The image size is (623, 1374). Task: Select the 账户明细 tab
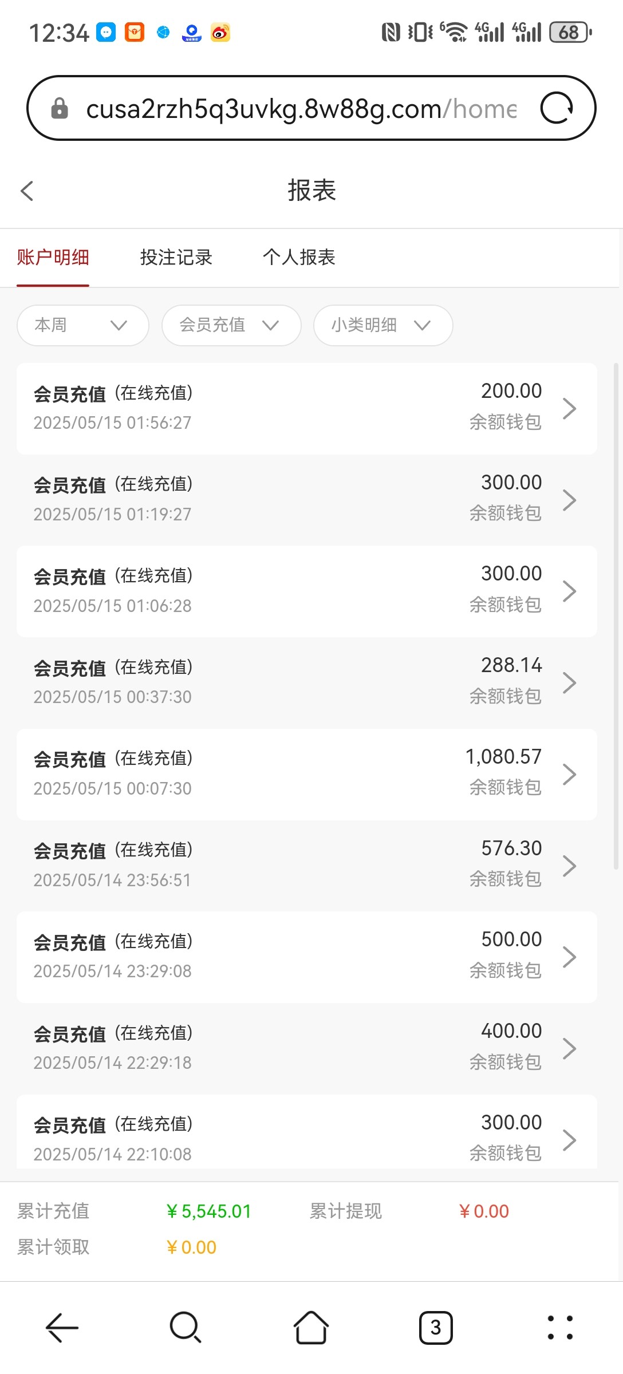click(53, 258)
